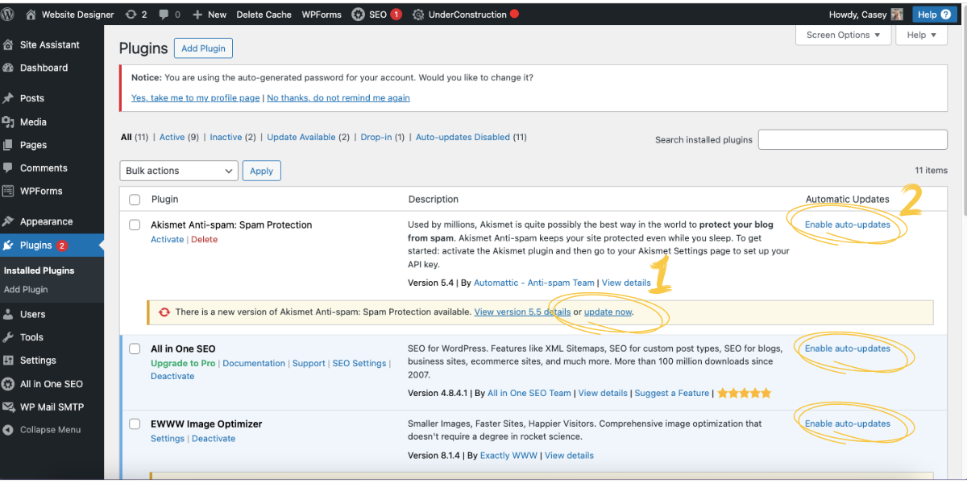Open Add Plugin submenu item in sidebar
Image resolution: width=967 pixels, height=483 pixels.
[26, 290]
